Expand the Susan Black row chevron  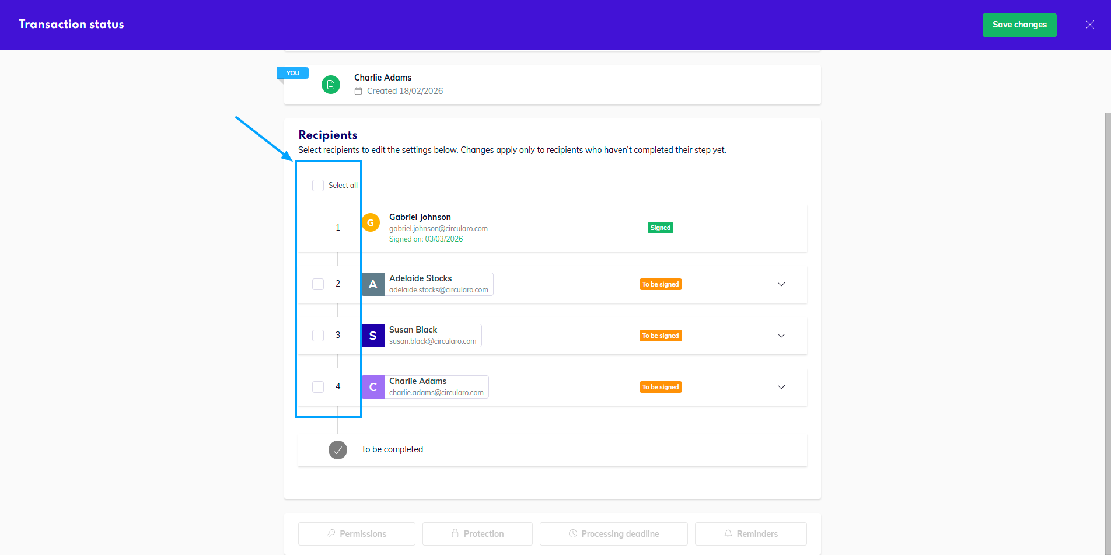coord(781,336)
